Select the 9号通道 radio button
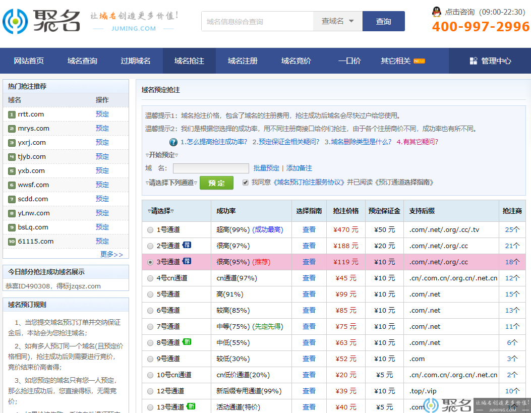 (x=150, y=359)
